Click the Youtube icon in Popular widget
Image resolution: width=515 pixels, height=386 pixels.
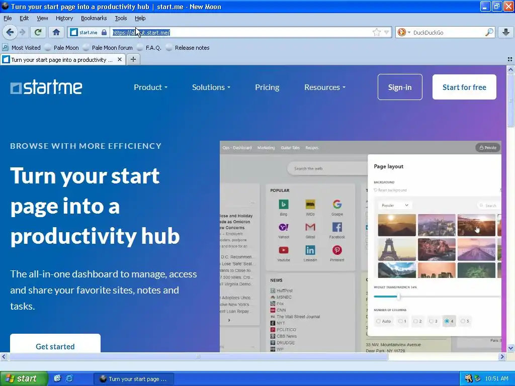pyautogui.click(x=284, y=250)
